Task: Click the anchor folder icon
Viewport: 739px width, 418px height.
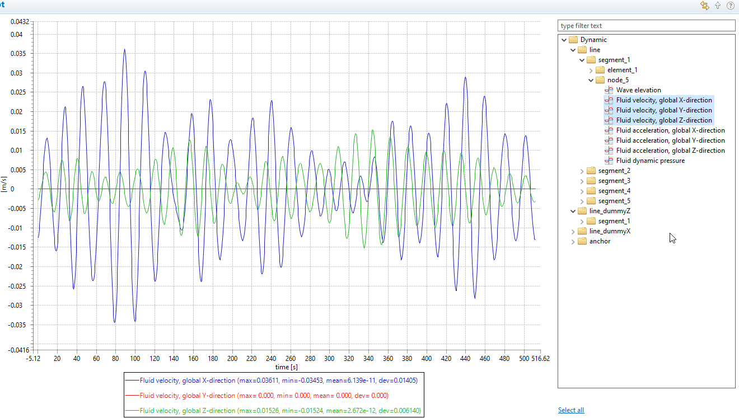Action: pyautogui.click(x=582, y=241)
